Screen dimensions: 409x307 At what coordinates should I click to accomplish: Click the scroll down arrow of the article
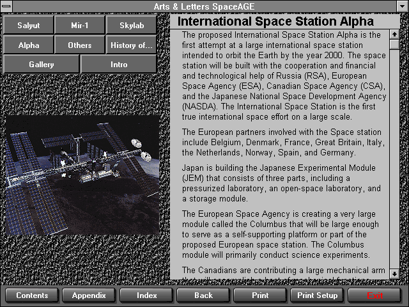coord(394,274)
